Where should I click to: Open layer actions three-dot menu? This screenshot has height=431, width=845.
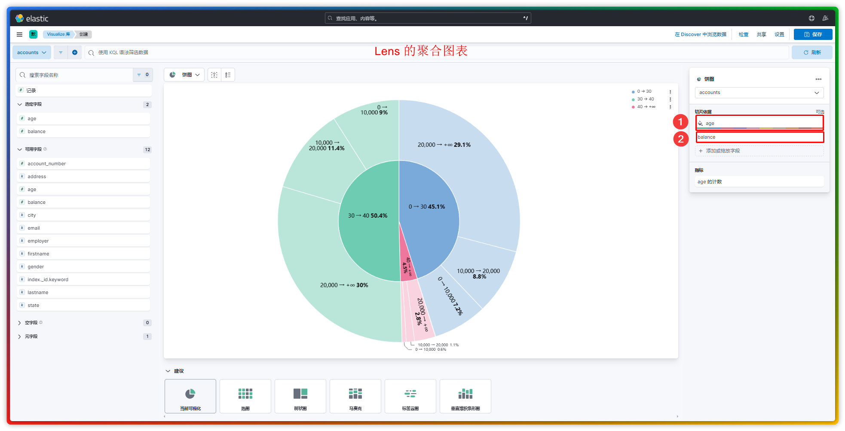(x=818, y=79)
